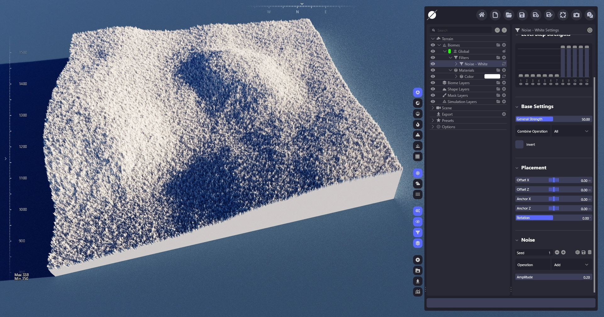Click the grid button in viewport sidebar

(417, 156)
